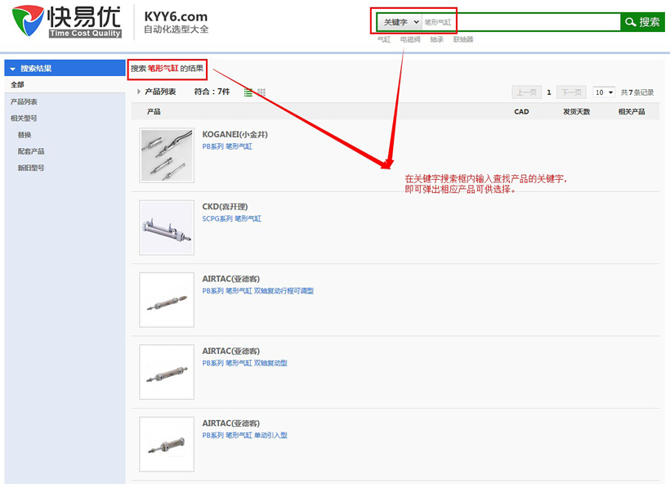Switch to grid view icon

(x=261, y=92)
